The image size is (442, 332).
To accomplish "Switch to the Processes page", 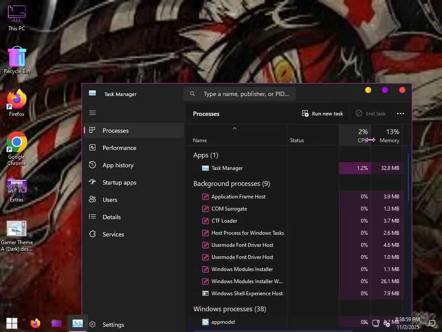I will pyautogui.click(x=134, y=131).
